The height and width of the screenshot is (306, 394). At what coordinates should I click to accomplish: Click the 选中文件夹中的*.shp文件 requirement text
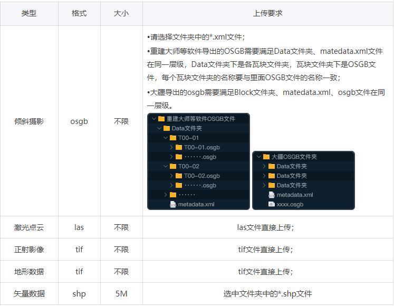(x=267, y=294)
